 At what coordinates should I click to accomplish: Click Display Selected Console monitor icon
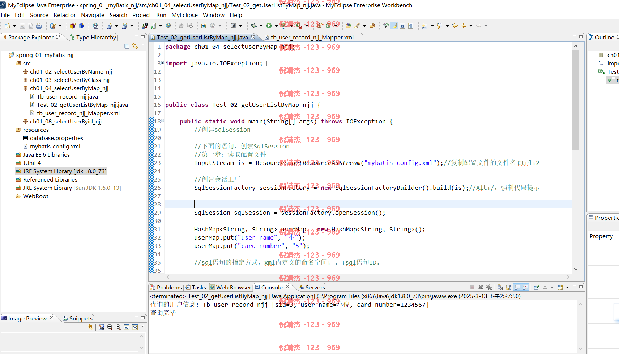(545, 287)
